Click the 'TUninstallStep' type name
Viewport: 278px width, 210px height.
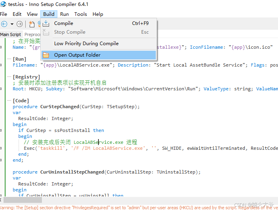click(x=176, y=172)
